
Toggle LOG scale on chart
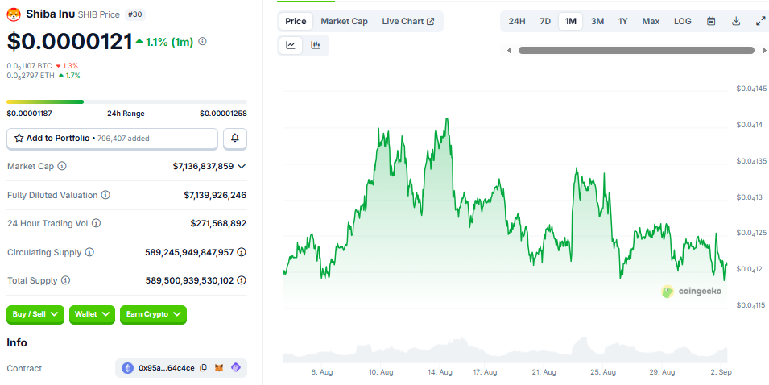pos(683,21)
